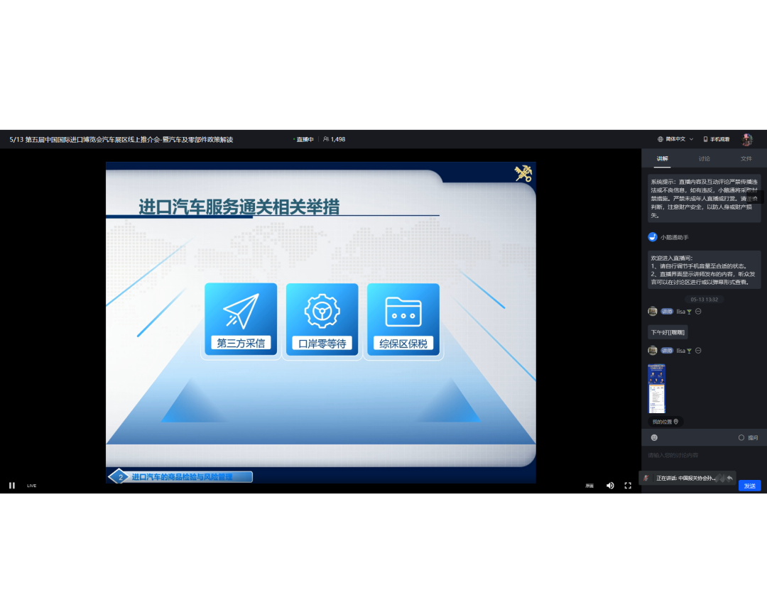Click the reply arrow in 正在讲述 bar
The image size is (767, 607).
[729, 478]
